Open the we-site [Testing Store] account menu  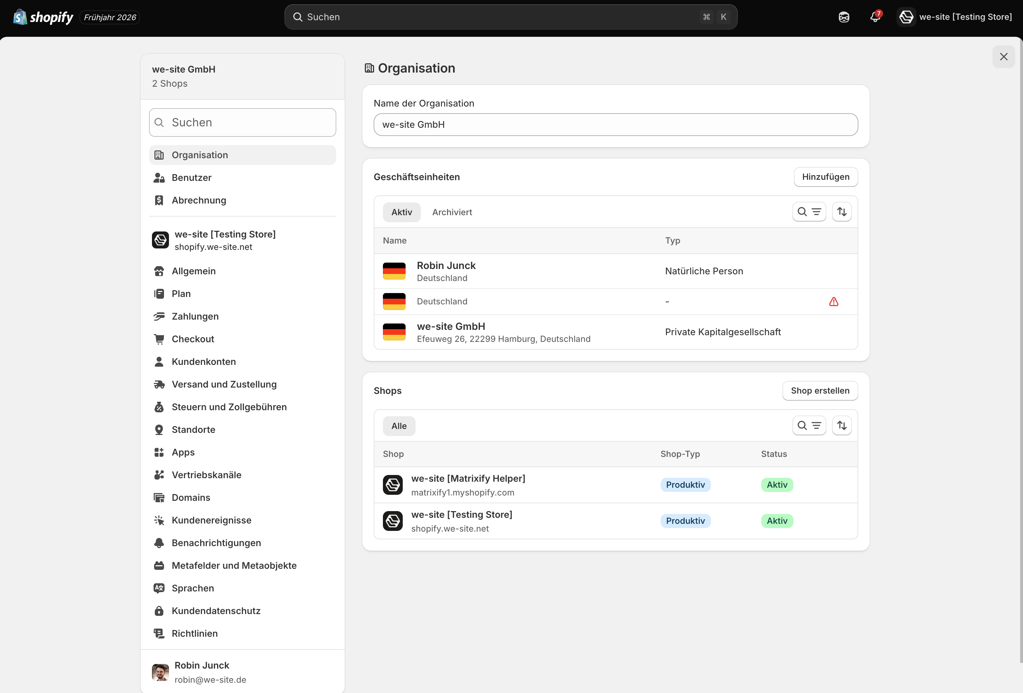(x=955, y=17)
